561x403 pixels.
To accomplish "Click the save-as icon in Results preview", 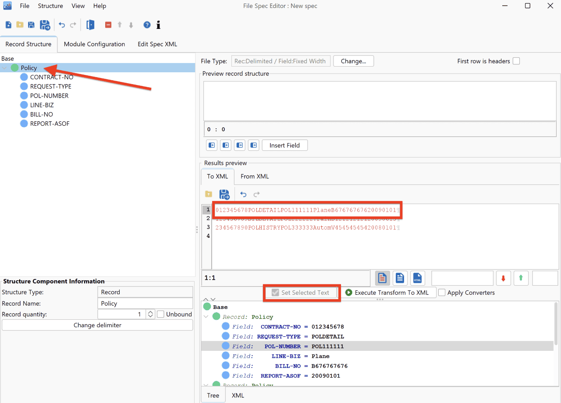I will [x=224, y=194].
